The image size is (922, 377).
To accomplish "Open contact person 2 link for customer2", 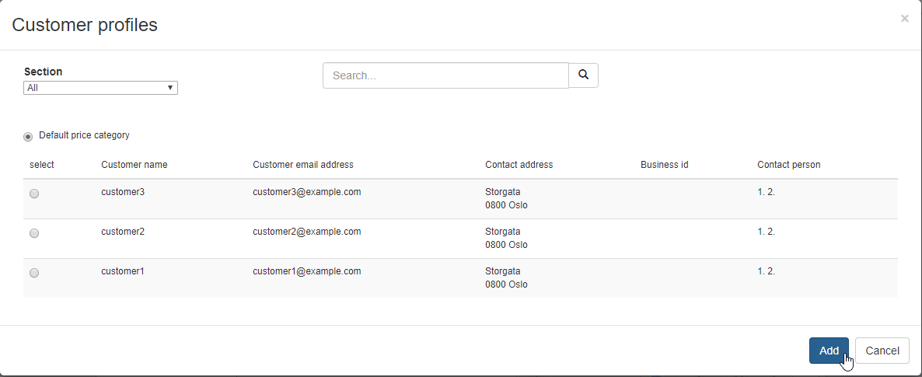I will (x=770, y=232).
